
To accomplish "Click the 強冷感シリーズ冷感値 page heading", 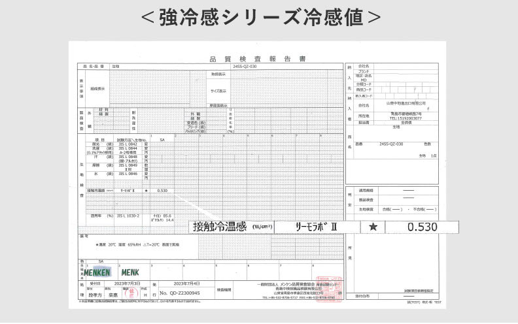I will click(260, 18).
